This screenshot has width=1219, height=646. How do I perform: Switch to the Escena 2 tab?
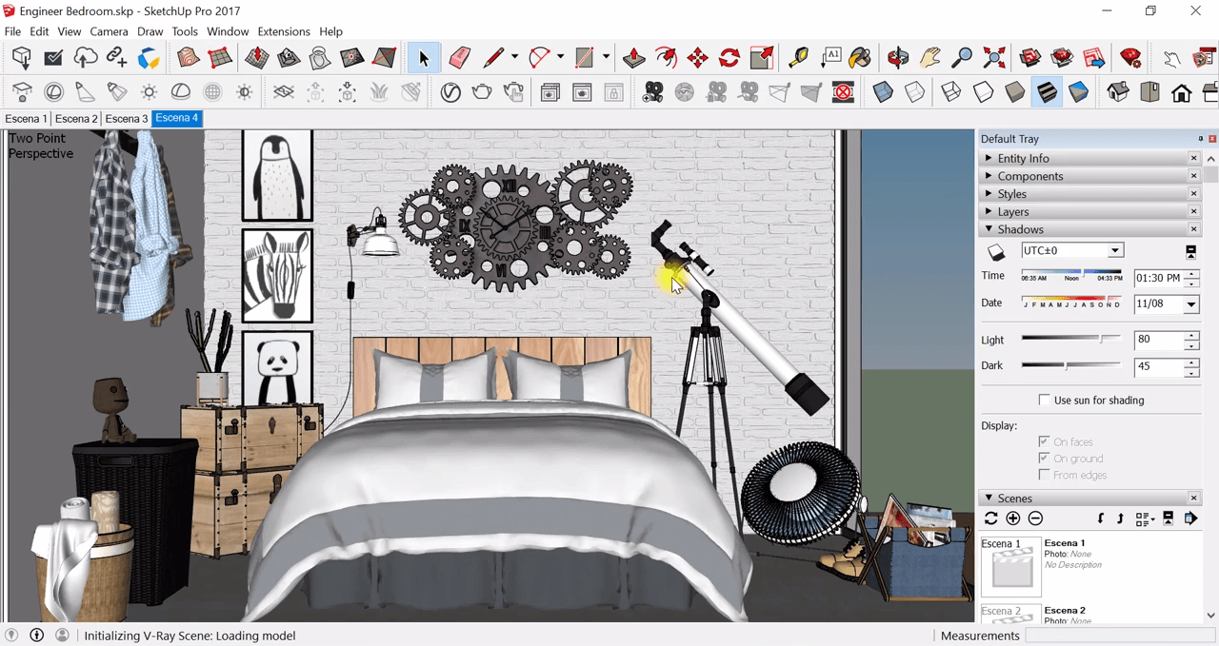76,118
